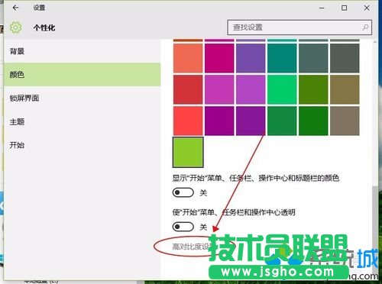382x284 pixels.
Task: Pick the taupe grey-brown swatch
Action: pos(345,121)
